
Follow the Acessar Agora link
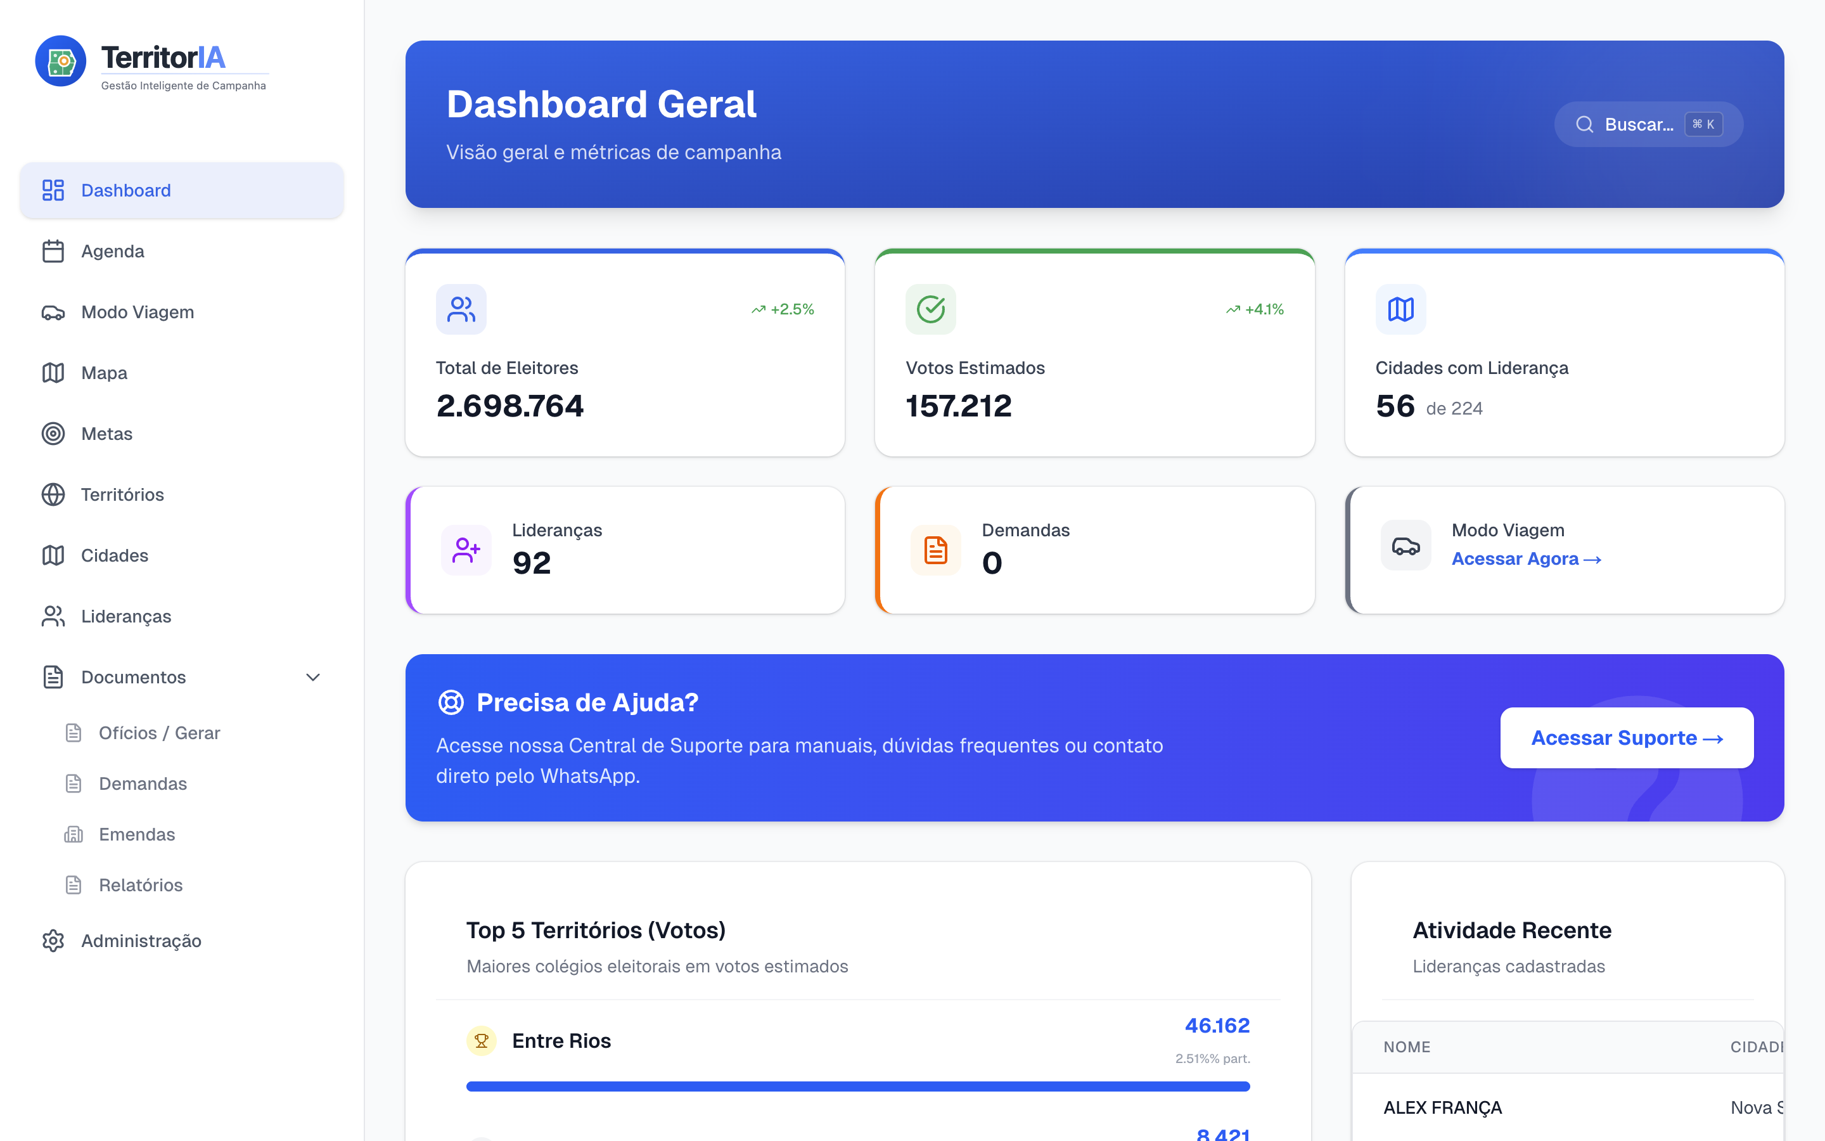tap(1527, 558)
